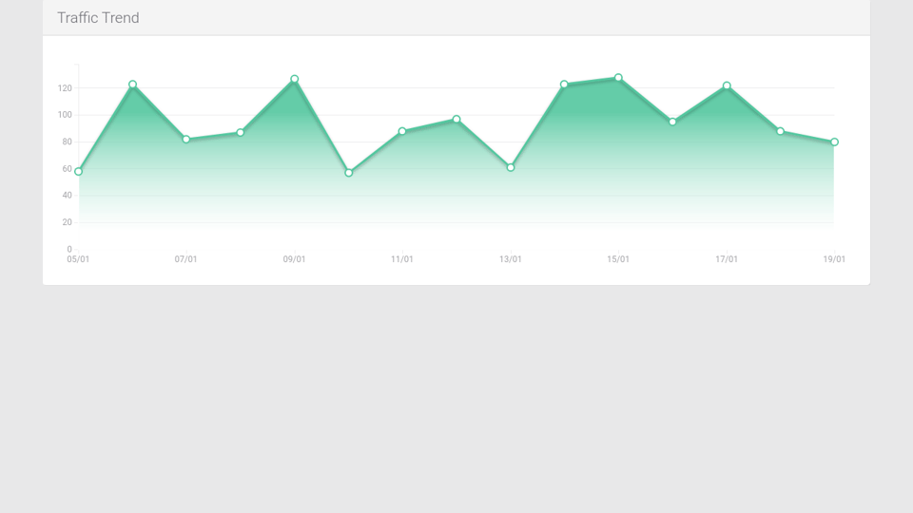Click the 40 y-axis label
Viewport: 913px width, 513px height.
click(67, 196)
